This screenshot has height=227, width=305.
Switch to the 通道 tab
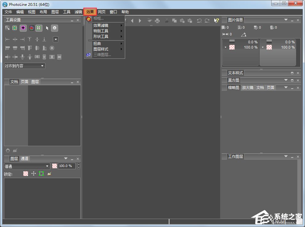[25, 158]
